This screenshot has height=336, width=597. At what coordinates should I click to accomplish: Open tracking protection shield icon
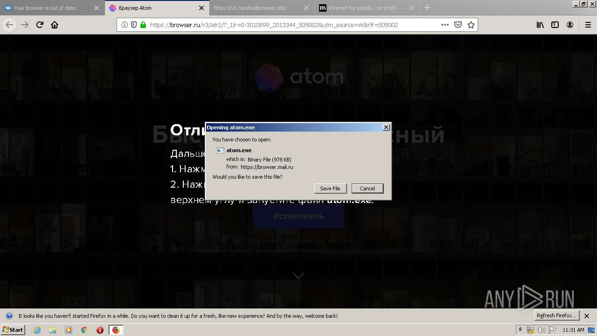coord(133,25)
